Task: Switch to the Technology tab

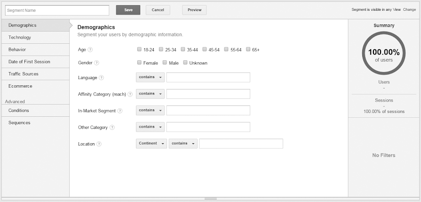Action: click(x=20, y=37)
